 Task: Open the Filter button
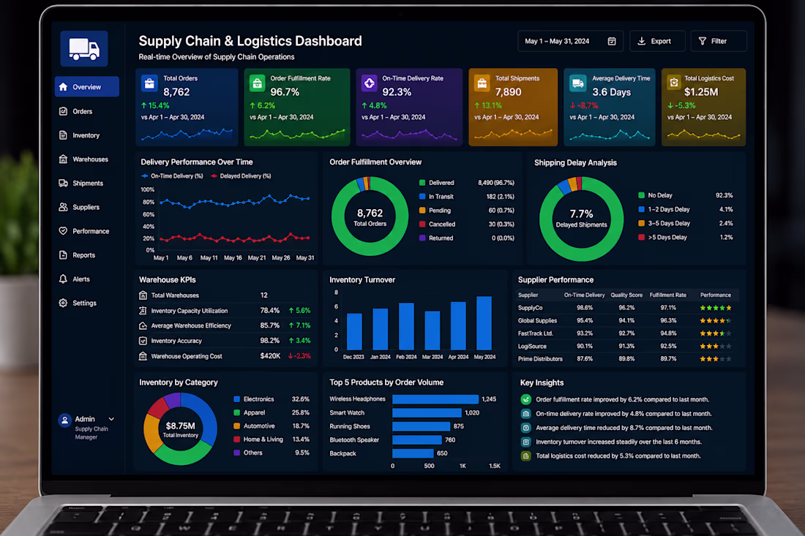(x=719, y=41)
